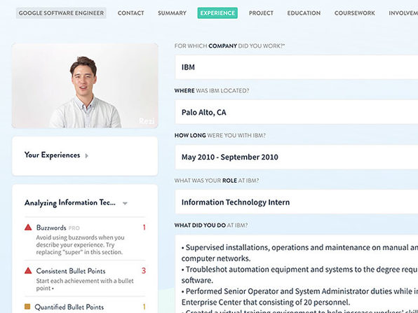Click the Consistent Bullet Points warning triangle

coord(28,271)
